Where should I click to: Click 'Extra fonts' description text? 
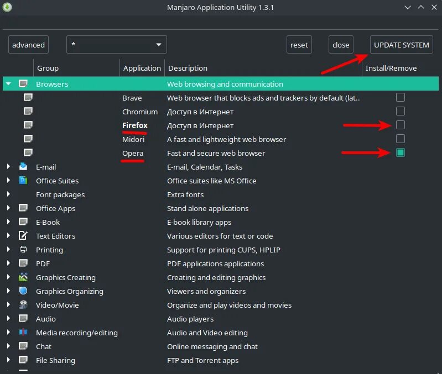pyautogui.click(x=185, y=194)
